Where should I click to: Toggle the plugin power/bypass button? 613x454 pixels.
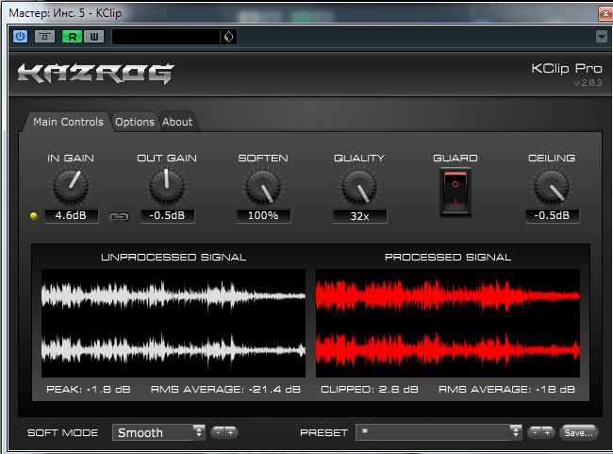point(20,37)
